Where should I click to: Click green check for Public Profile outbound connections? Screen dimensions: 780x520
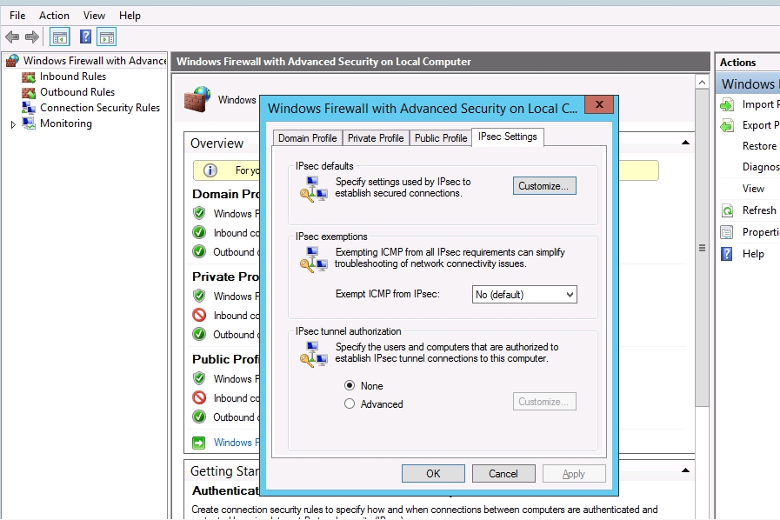(199, 417)
